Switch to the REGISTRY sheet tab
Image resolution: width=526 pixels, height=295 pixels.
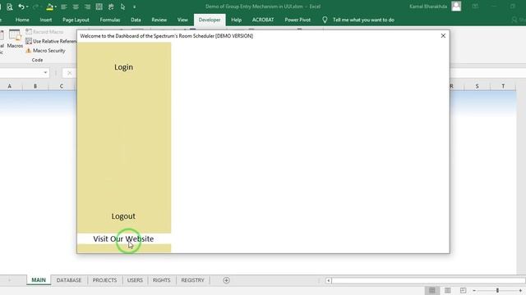192,280
